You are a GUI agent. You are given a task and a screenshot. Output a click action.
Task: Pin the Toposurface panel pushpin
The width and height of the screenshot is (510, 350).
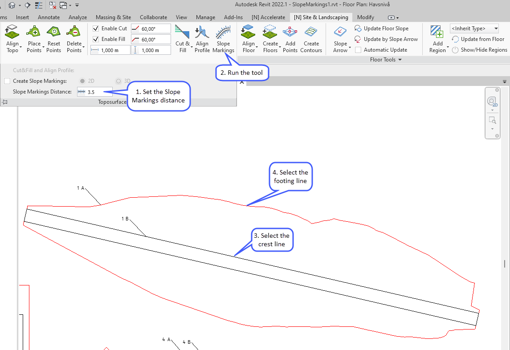click(x=4, y=102)
